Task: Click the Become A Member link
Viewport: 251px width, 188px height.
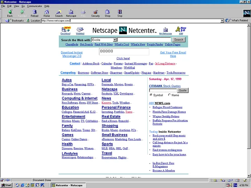Action: pos(164,171)
